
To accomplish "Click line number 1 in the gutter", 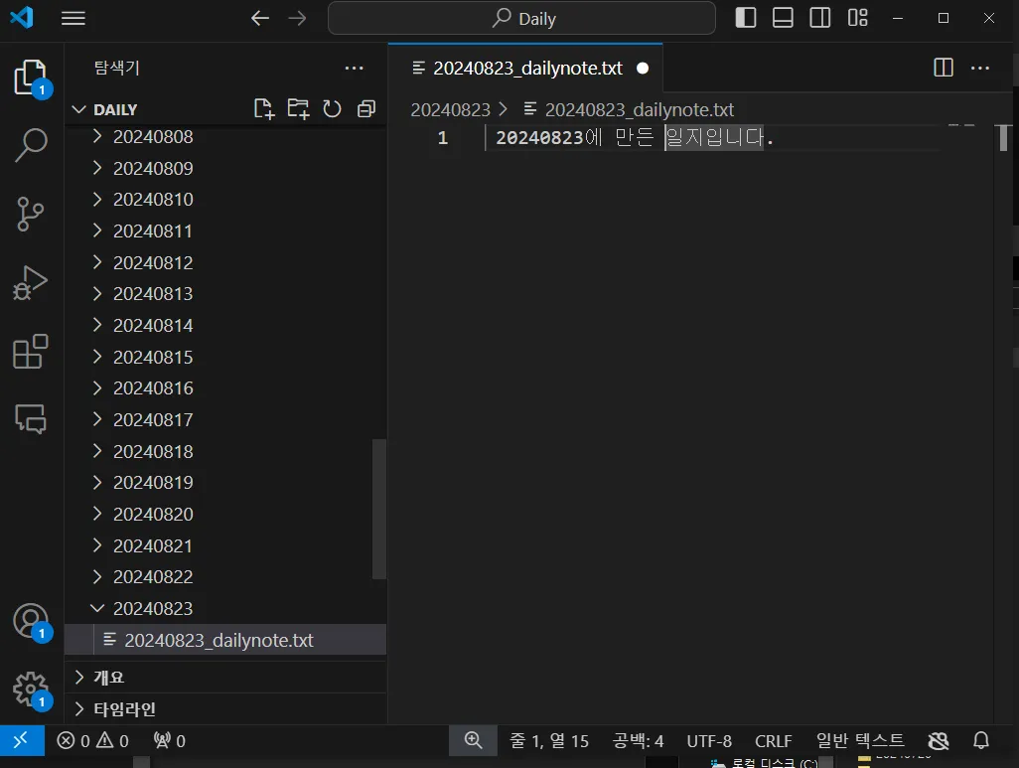I will click(443, 138).
